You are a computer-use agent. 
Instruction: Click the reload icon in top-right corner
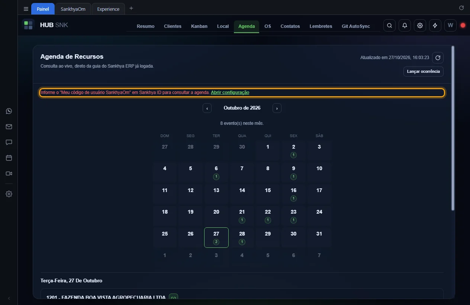point(461,8)
